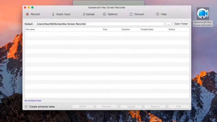Open the Options label in toolbar
Image resolution: width=217 pixels, height=122 pixels.
pos(112,14)
